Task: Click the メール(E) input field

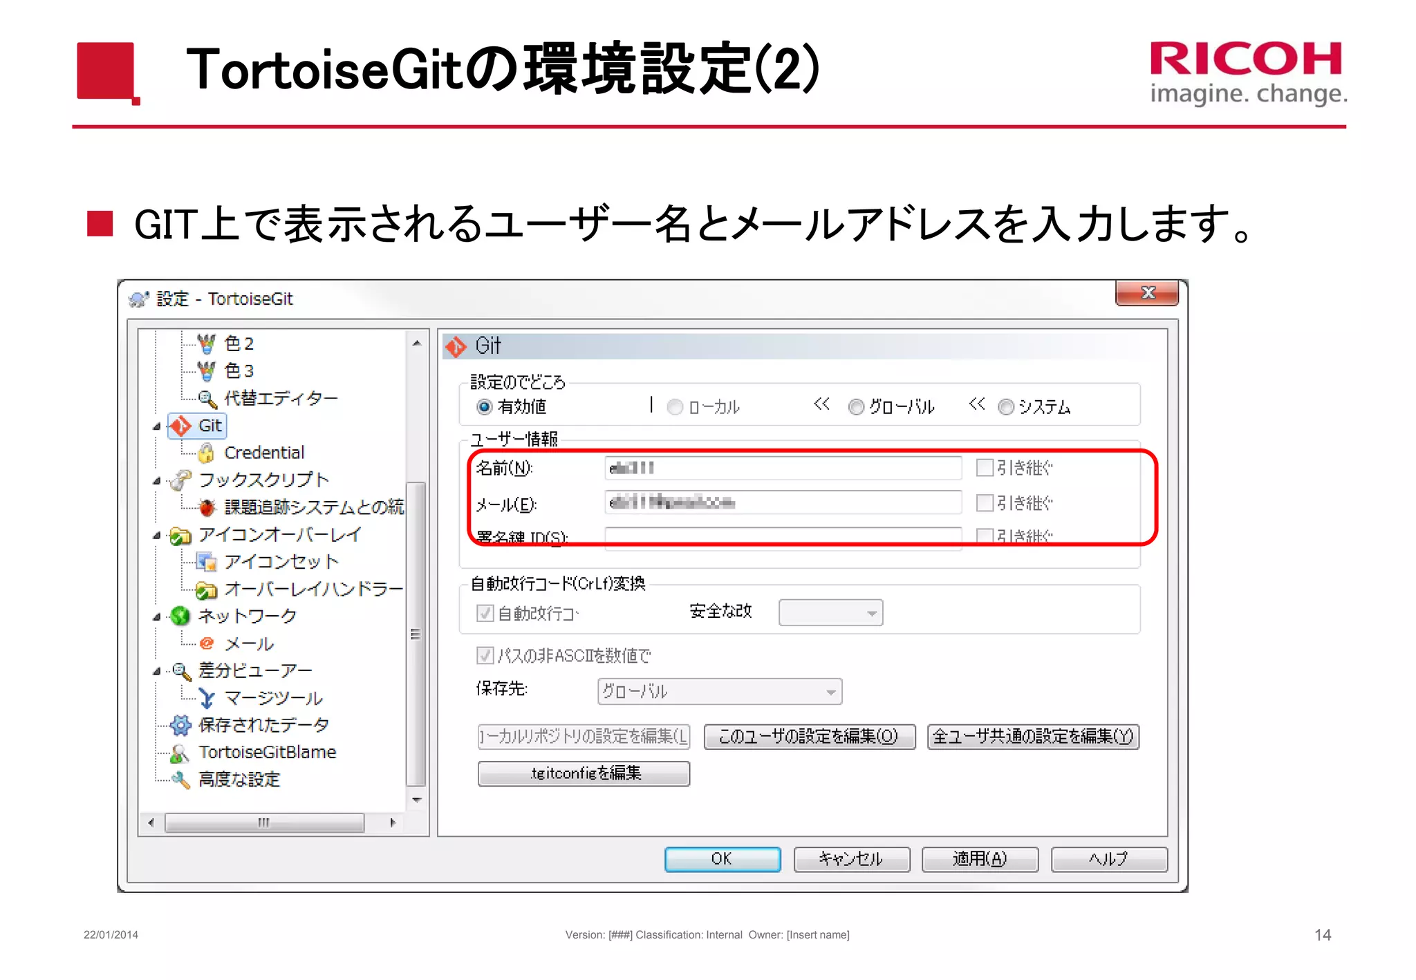Action: [783, 502]
